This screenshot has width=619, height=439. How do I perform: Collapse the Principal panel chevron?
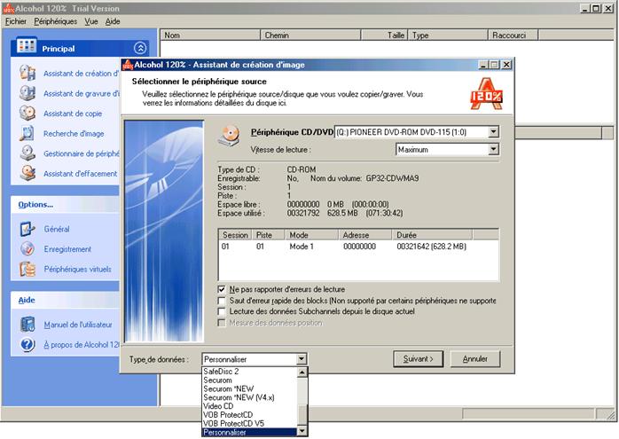click(x=140, y=48)
